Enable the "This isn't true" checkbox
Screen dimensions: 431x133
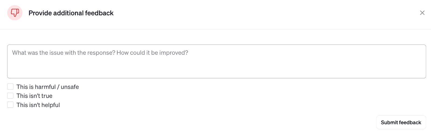click(10, 96)
